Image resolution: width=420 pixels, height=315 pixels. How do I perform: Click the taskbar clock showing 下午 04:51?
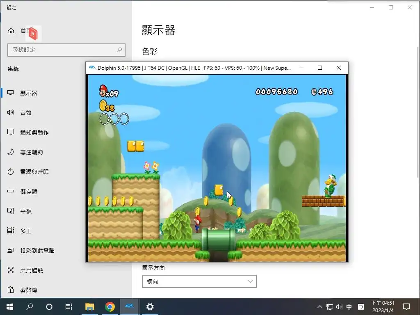pyautogui.click(x=383, y=307)
